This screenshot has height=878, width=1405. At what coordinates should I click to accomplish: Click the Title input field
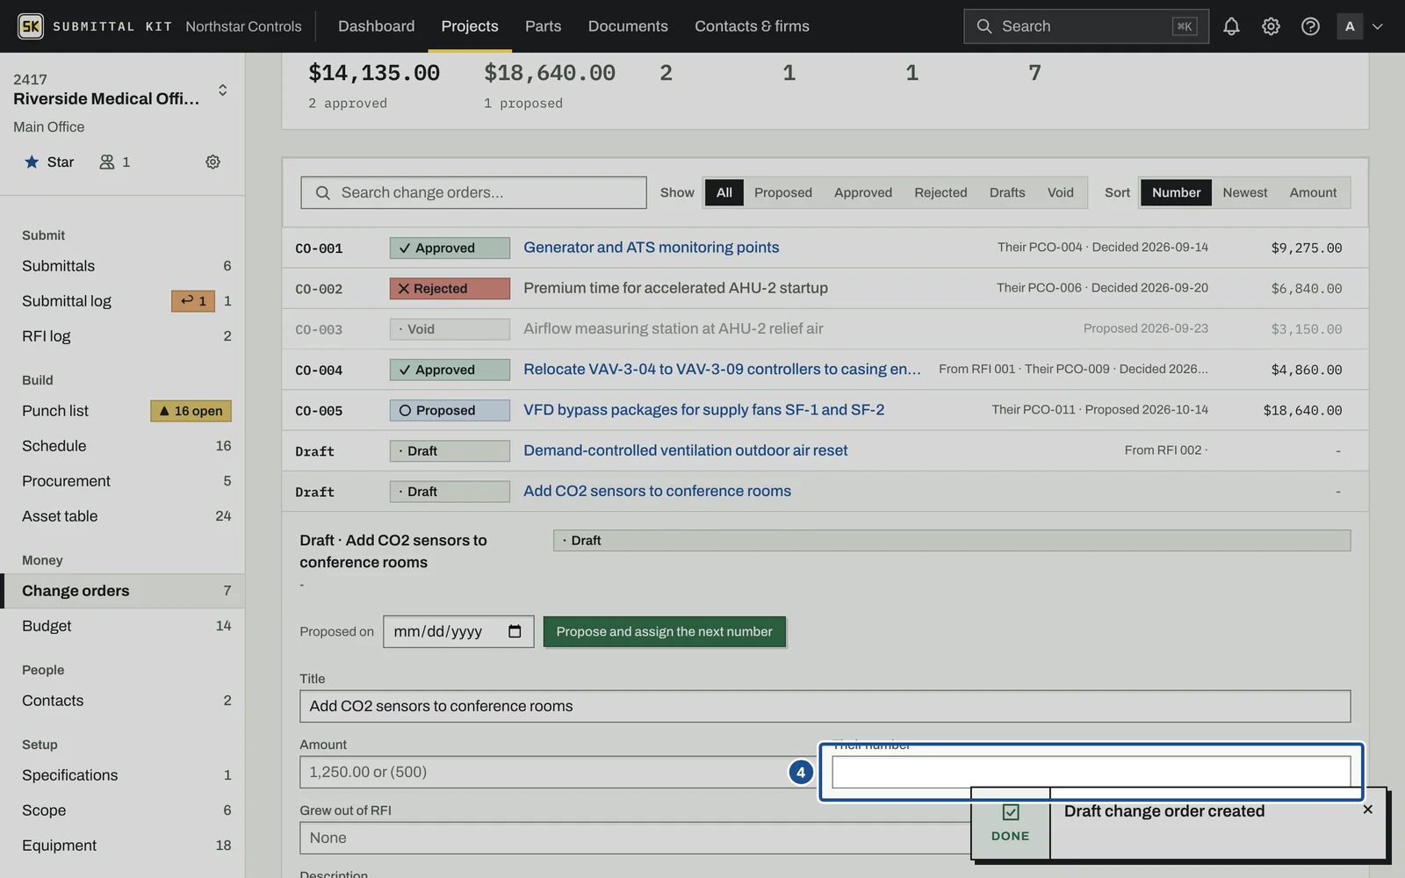click(825, 706)
